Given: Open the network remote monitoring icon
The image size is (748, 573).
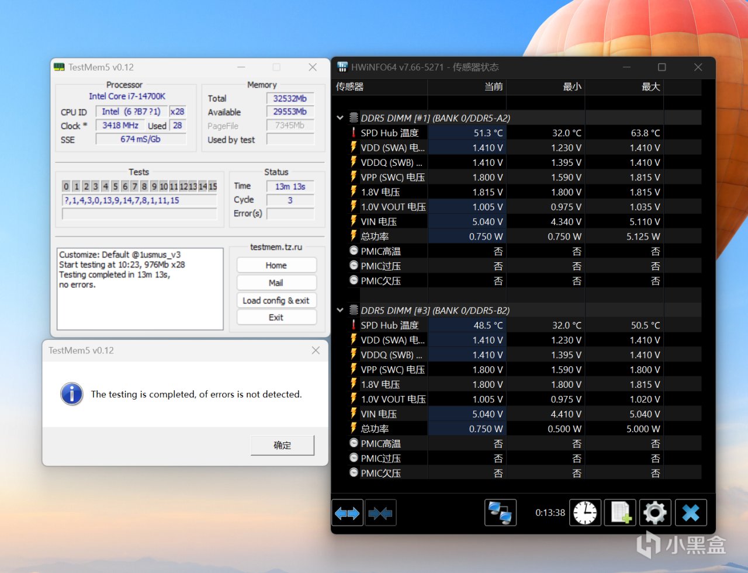Looking at the screenshot, I should click(x=500, y=513).
